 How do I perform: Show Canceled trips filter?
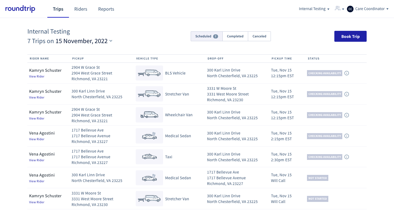coord(259,36)
